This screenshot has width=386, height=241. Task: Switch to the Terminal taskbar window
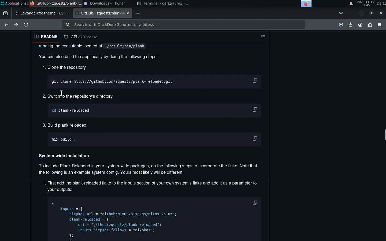[x=163, y=3]
